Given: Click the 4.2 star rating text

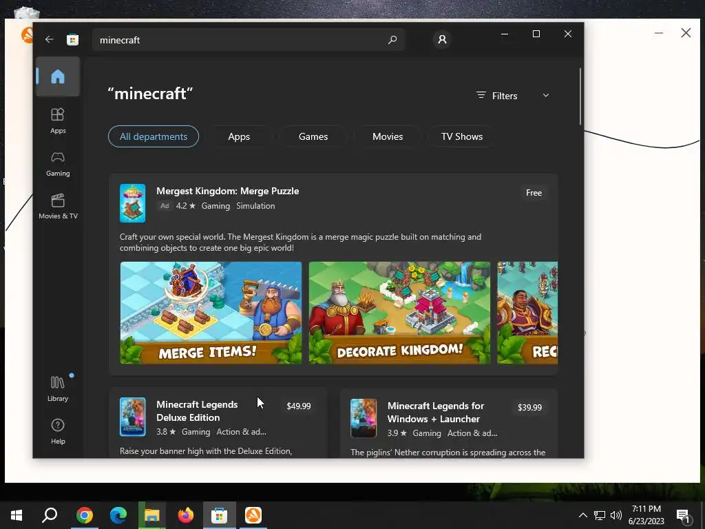Looking at the screenshot, I should point(186,205).
